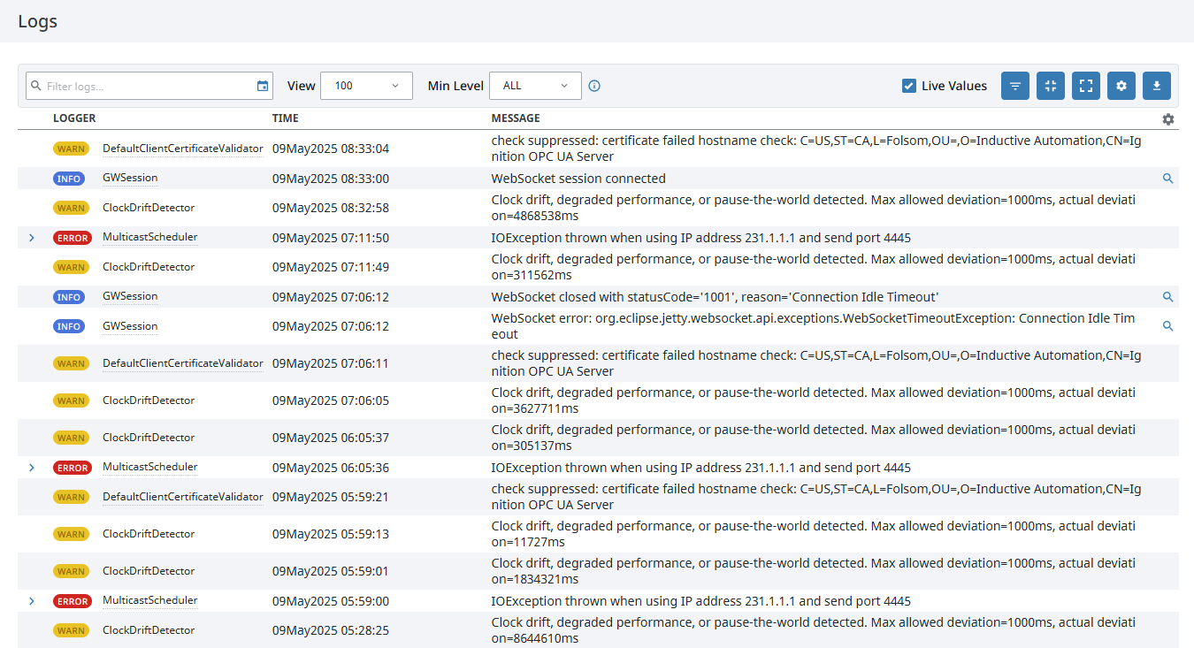Open the View count dropdown
This screenshot has height=648, width=1194.
(366, 85)
